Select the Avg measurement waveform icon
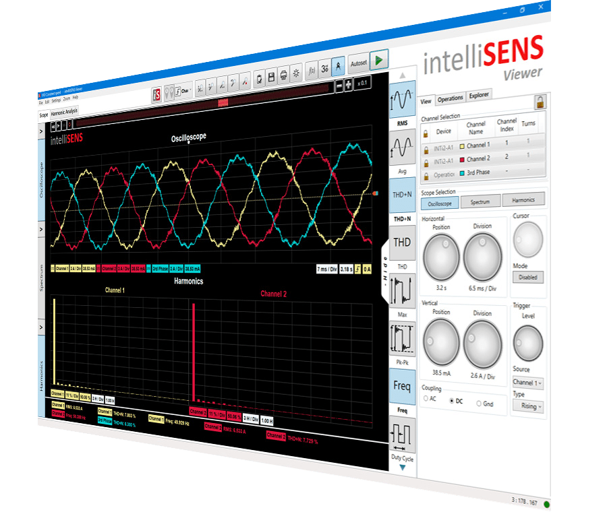The image size is (607, 512). point(402,148)
